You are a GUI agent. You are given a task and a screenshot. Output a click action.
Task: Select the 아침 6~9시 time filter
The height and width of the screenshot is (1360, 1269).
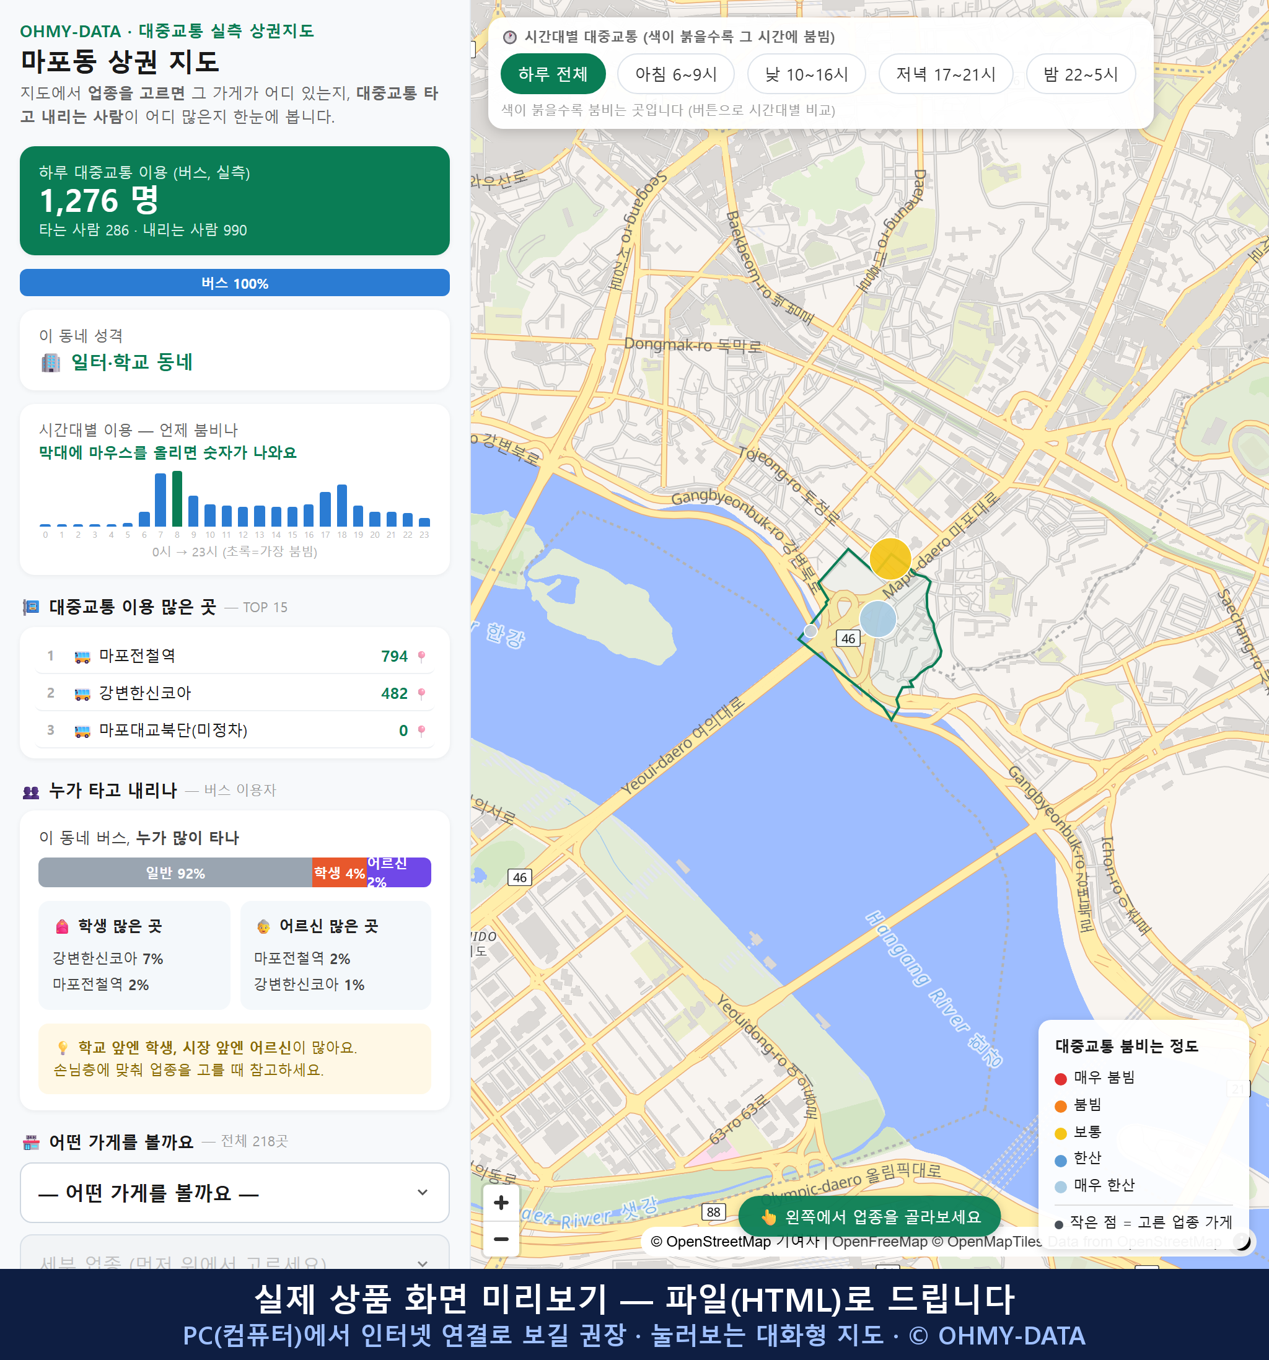click(x=676, y=74)
